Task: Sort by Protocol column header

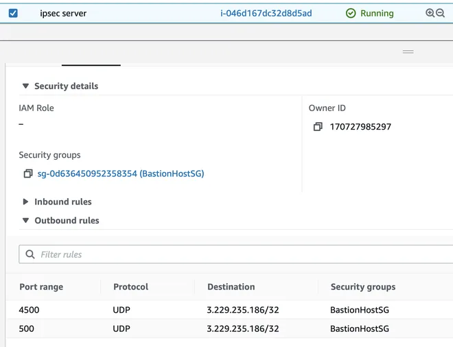Action: 130,287
